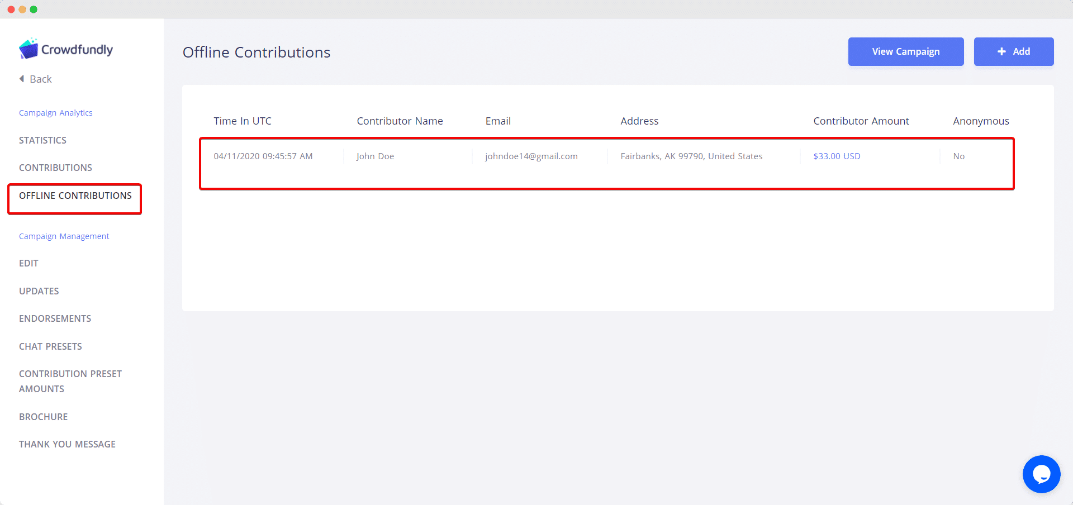The image size is (1073, 505).
Task: Click the Crowdfundly brand name
Action: click(x=77, y=49)
